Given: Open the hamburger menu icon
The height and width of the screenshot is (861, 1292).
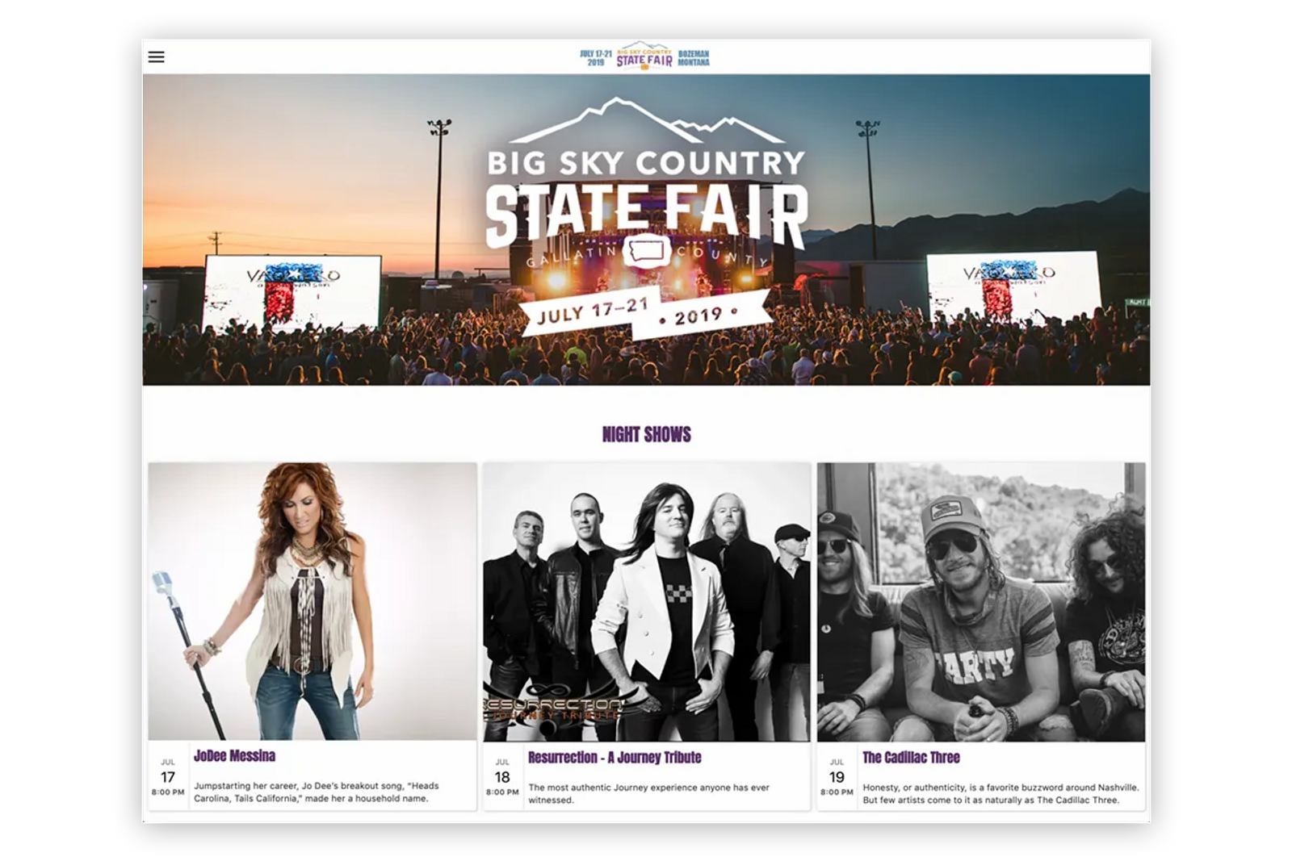Looking at the screenshot, I should coord(156,57).
